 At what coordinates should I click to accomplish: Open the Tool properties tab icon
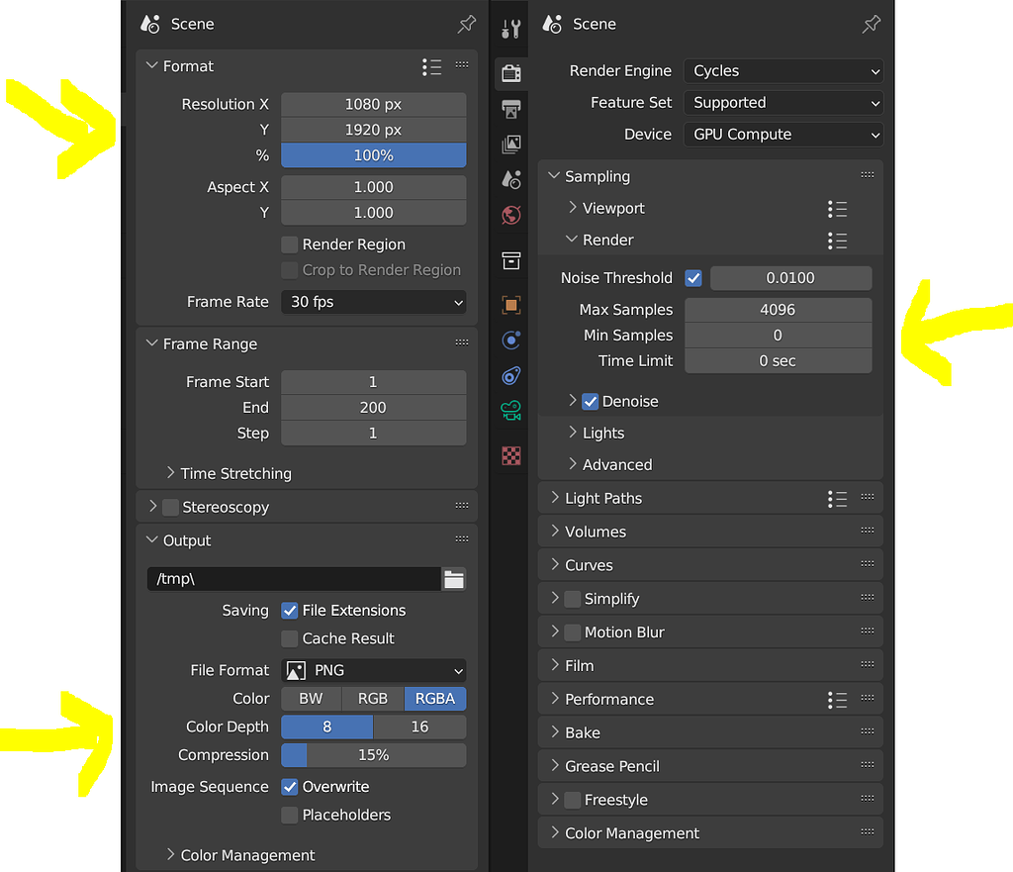tap(511, 29)
